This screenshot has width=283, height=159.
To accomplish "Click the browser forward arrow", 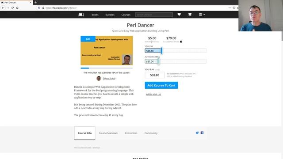I will point(8,8).
